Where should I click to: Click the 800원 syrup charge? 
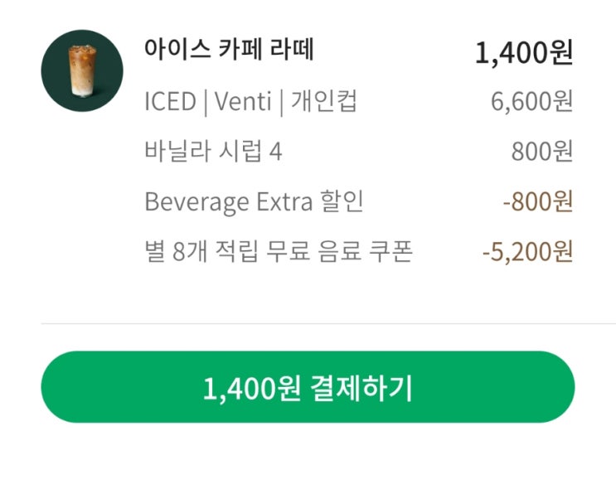pyautogui.click(x=542, y=153)
